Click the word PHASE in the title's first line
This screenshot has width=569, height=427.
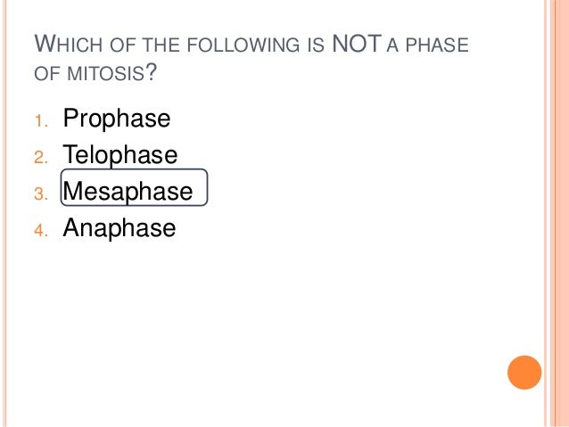[437, 45]
